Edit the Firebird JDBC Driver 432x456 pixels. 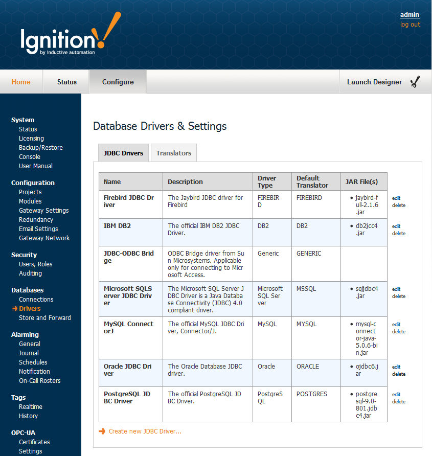click(x=396, y=198)
